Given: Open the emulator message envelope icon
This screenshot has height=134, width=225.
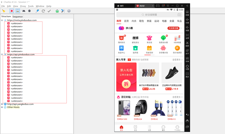Looking at the screenshot, I should pyautogui.click(x=163, y=6).
